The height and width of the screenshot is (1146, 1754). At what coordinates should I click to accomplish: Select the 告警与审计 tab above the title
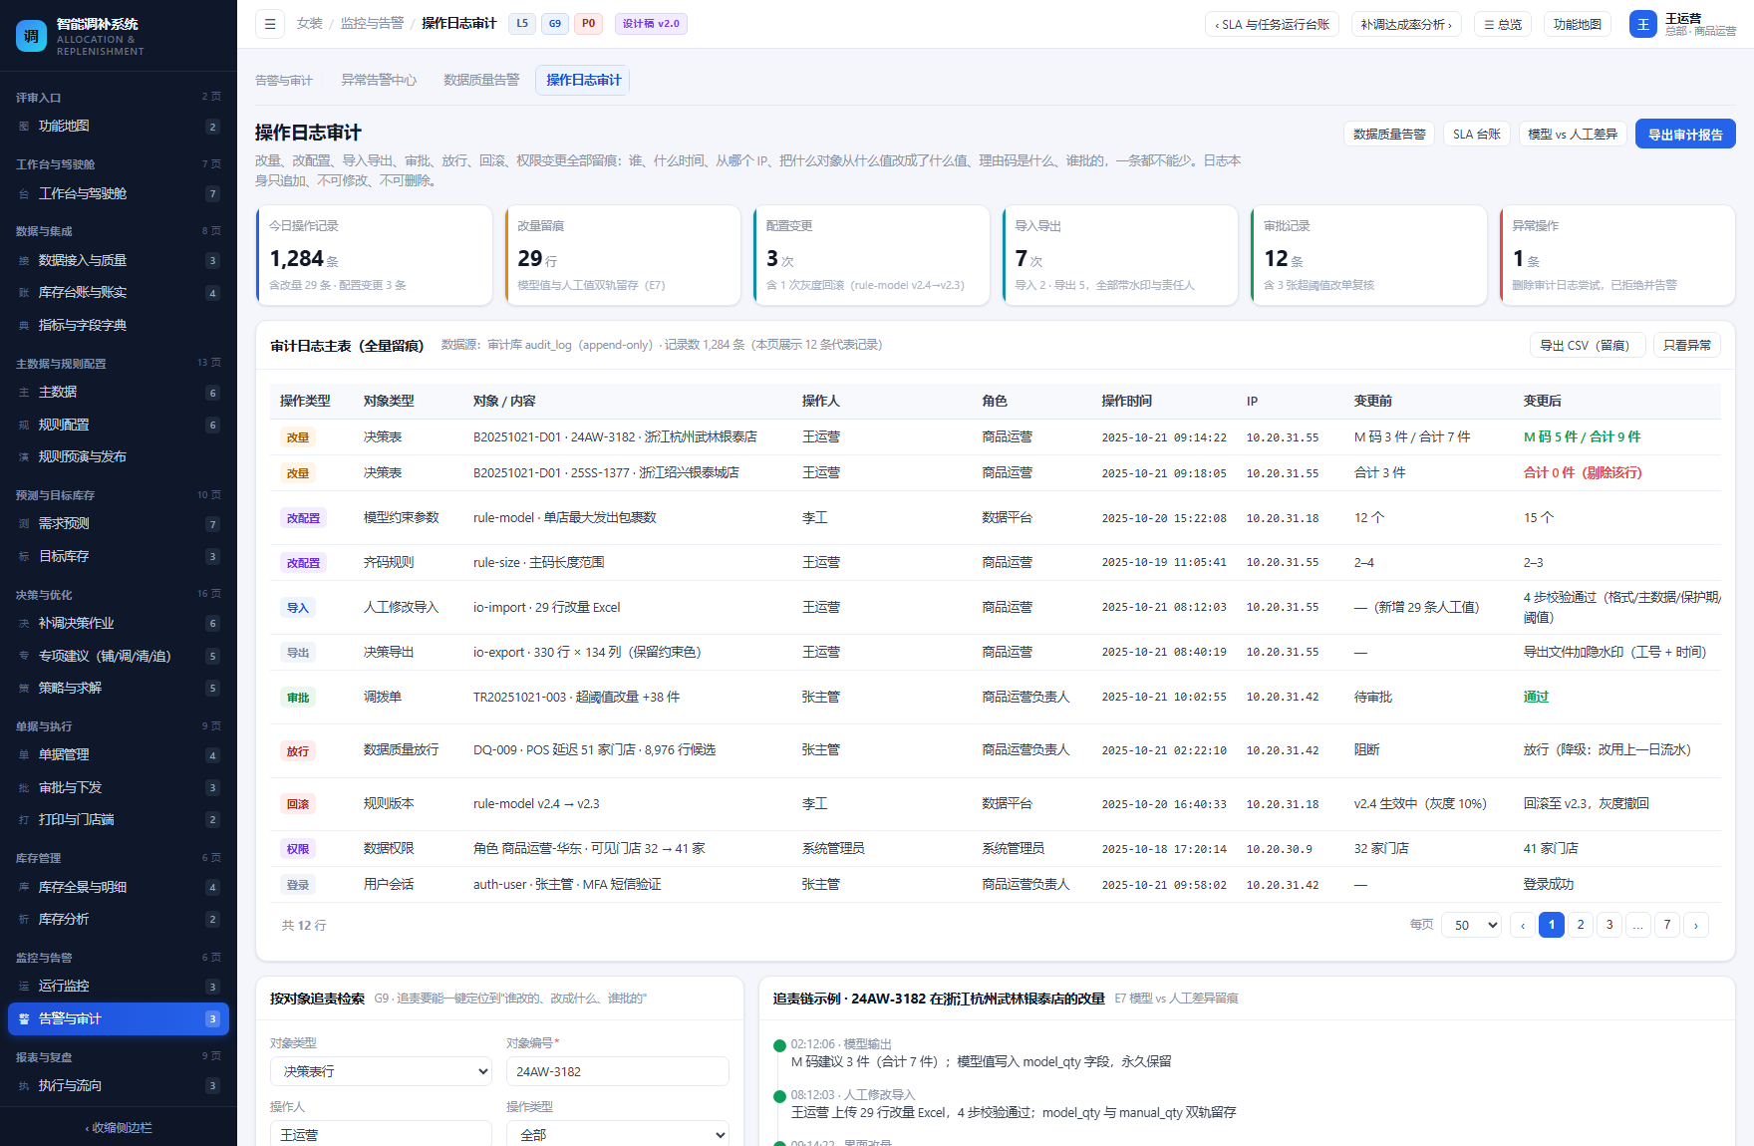pyautogui.click(x=284, y=80)
